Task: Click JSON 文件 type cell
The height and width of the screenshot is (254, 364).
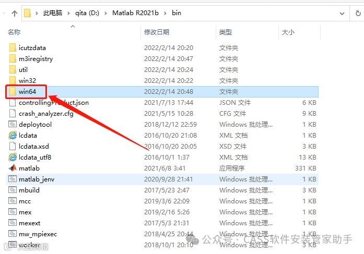Action: (x=235, y=102)
